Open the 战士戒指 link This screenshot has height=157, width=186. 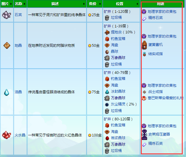point(155,92)
